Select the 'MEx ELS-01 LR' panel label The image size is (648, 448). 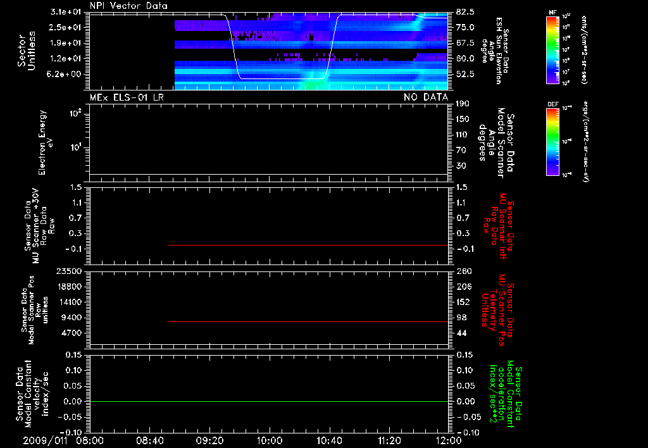click(127, 97)
